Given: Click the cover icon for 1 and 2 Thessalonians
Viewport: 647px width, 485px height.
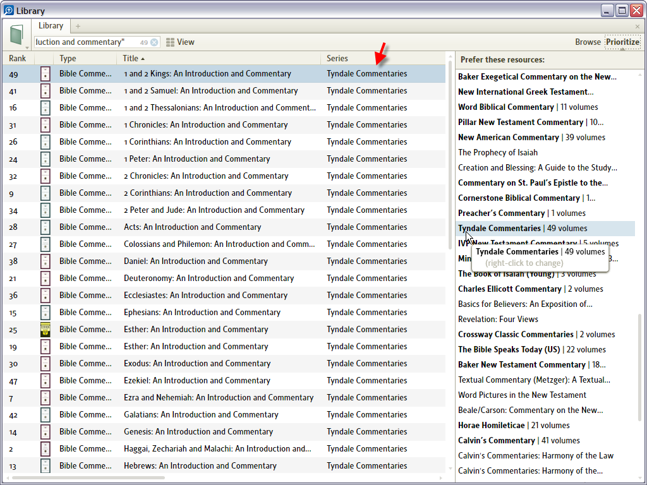Looking at the screenshot, I should coord(45,108).
